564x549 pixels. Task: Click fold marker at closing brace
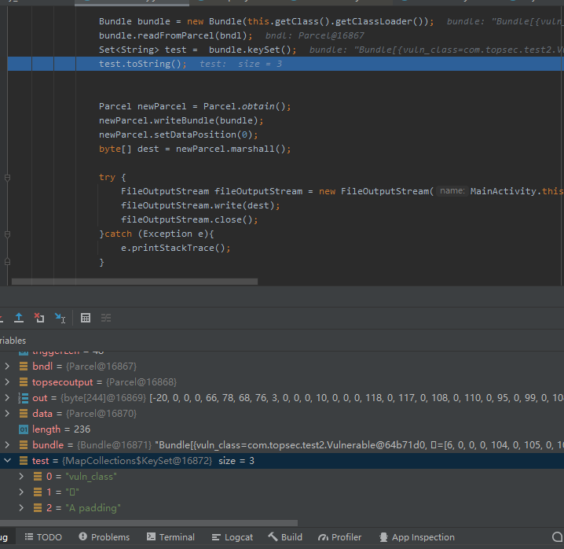[x=7, y=262]
